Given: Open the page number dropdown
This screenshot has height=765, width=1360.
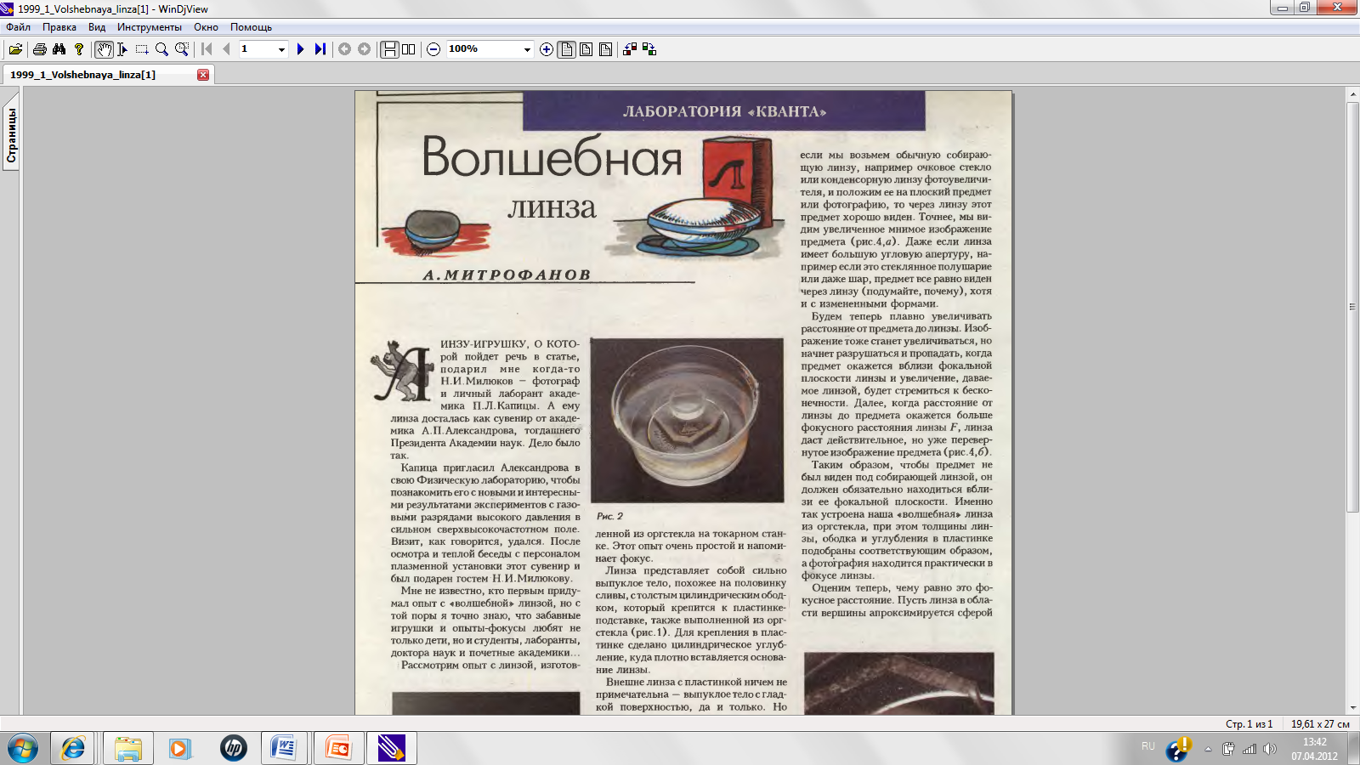Looking at the screenshot, I should pyautogui.click(x=281, y=49).
